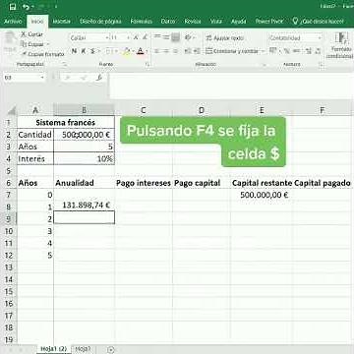Open the fill color dropdown arrow
The image size is (354, 354).
[x=133, y=51]
